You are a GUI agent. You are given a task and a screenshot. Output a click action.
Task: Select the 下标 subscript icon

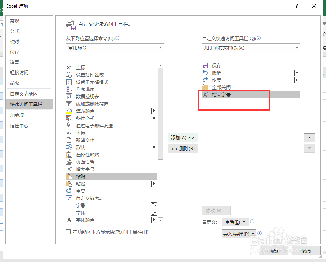(69, 133)
